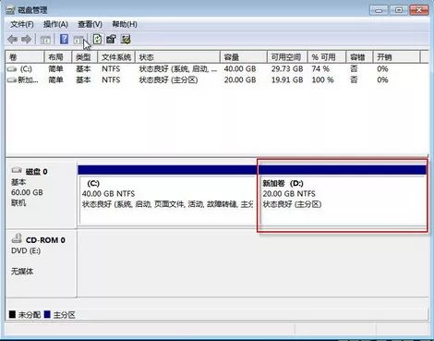Click the 29.73 GB free space cell
434x341 pixels.
(287, 69)
